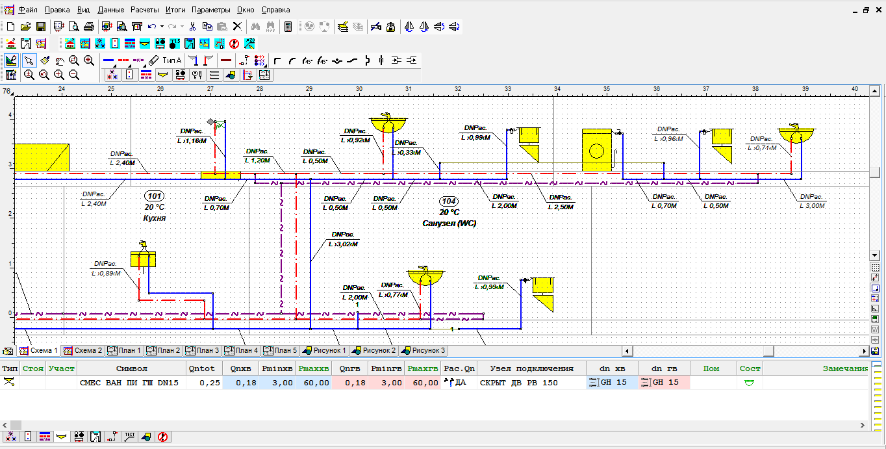
Task: Click the Символ column header
Action: pos(131,368)
